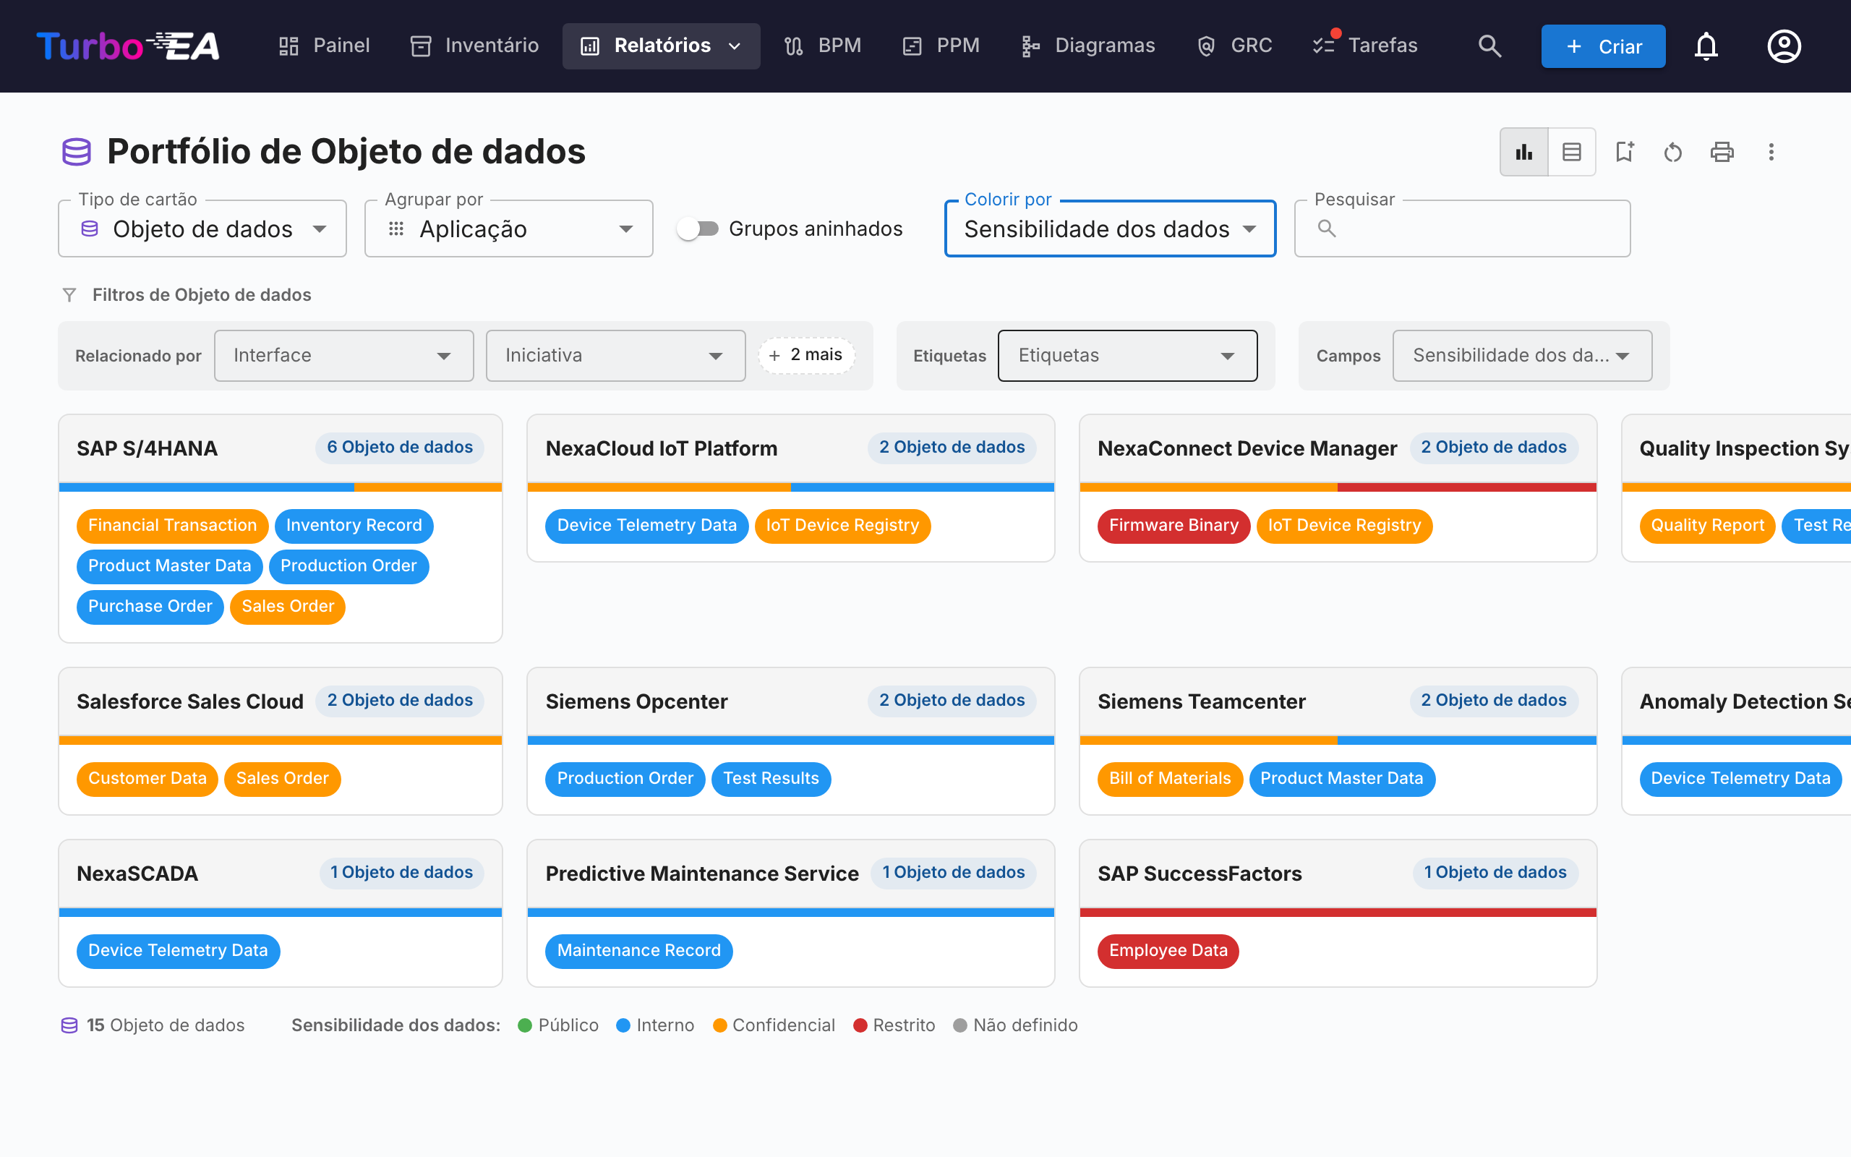Screen dimensions: 1851x1157
Task: Click the database icon beside 15 Objeto de dados
Action: tap(69, 1025)
